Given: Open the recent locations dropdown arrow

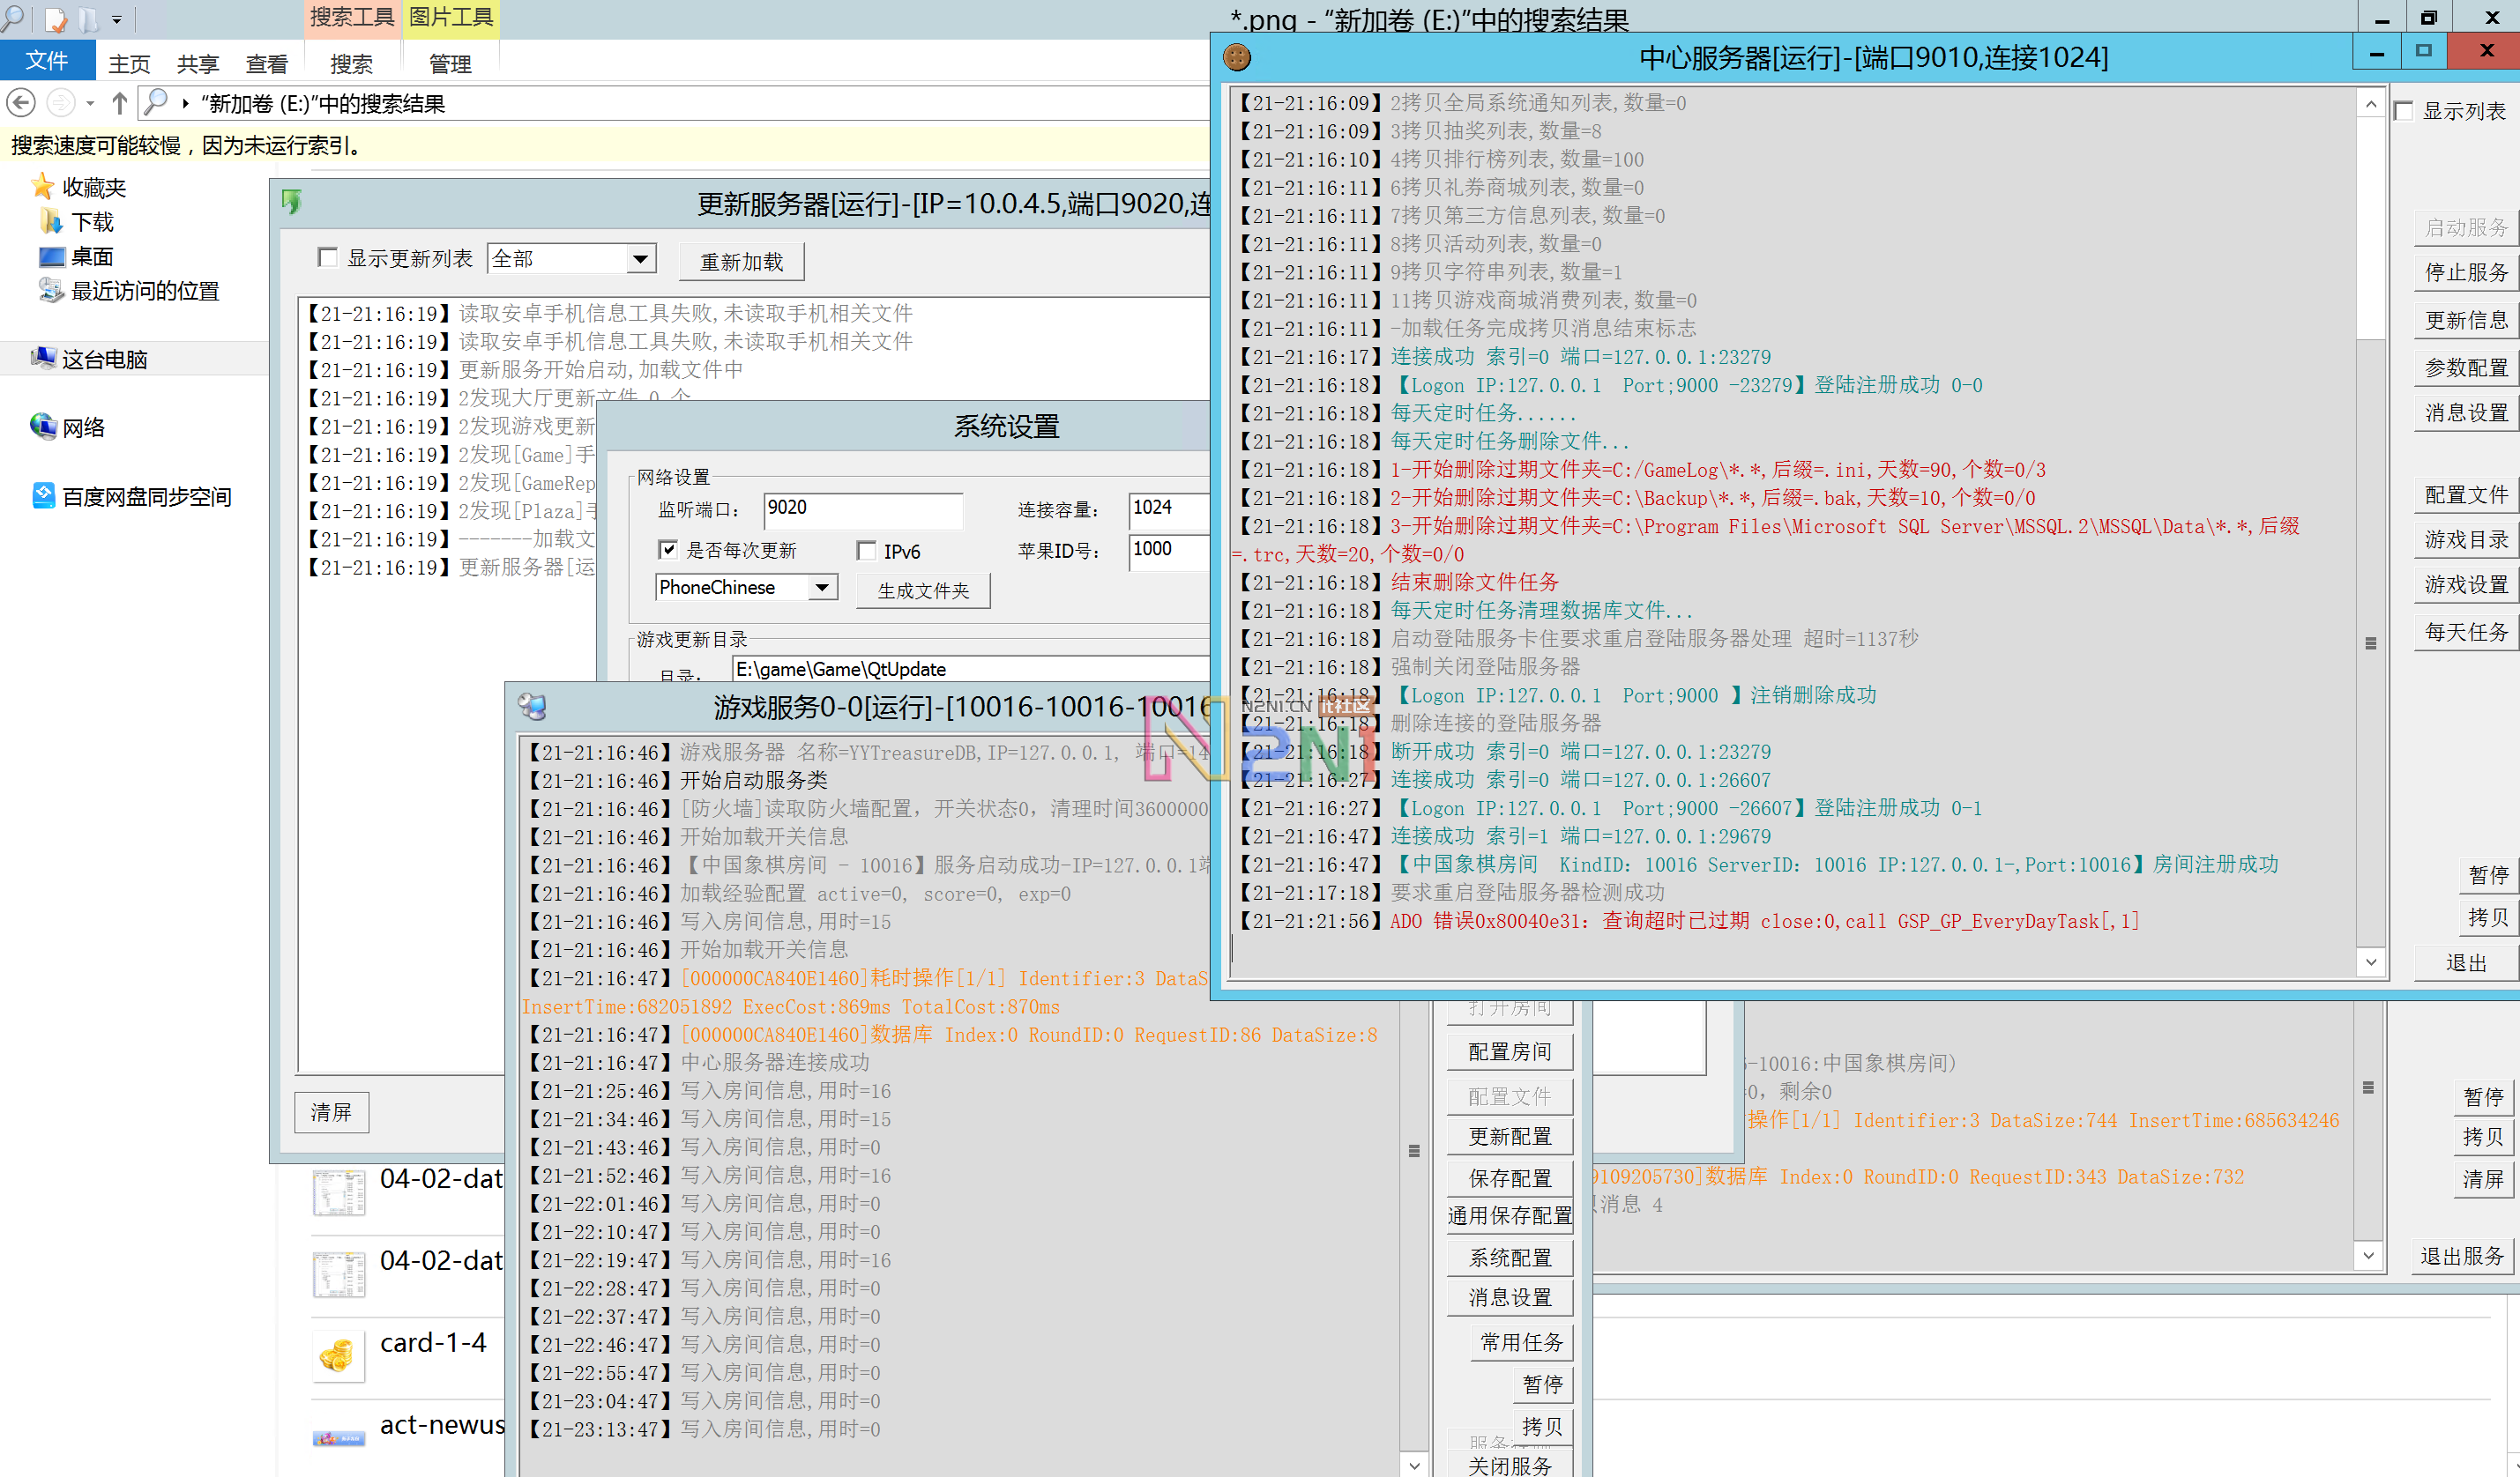Looking at the screenshot, I should pos(90,103).
